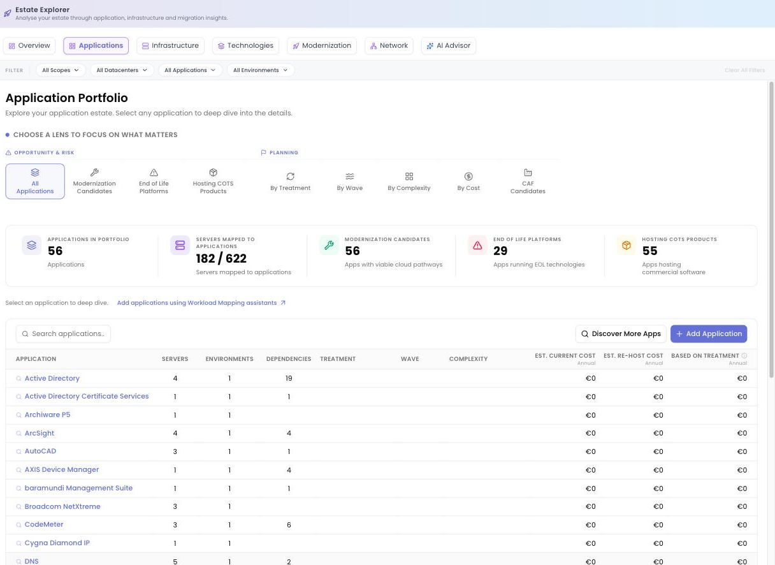Click the Applications in Portfolio stack icon
The width and height of the screenshot is (775, 565).
[x=32, y=245]
